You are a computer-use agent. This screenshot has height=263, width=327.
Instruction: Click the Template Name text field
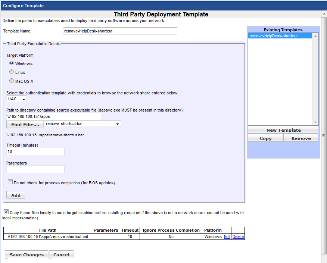120,31
